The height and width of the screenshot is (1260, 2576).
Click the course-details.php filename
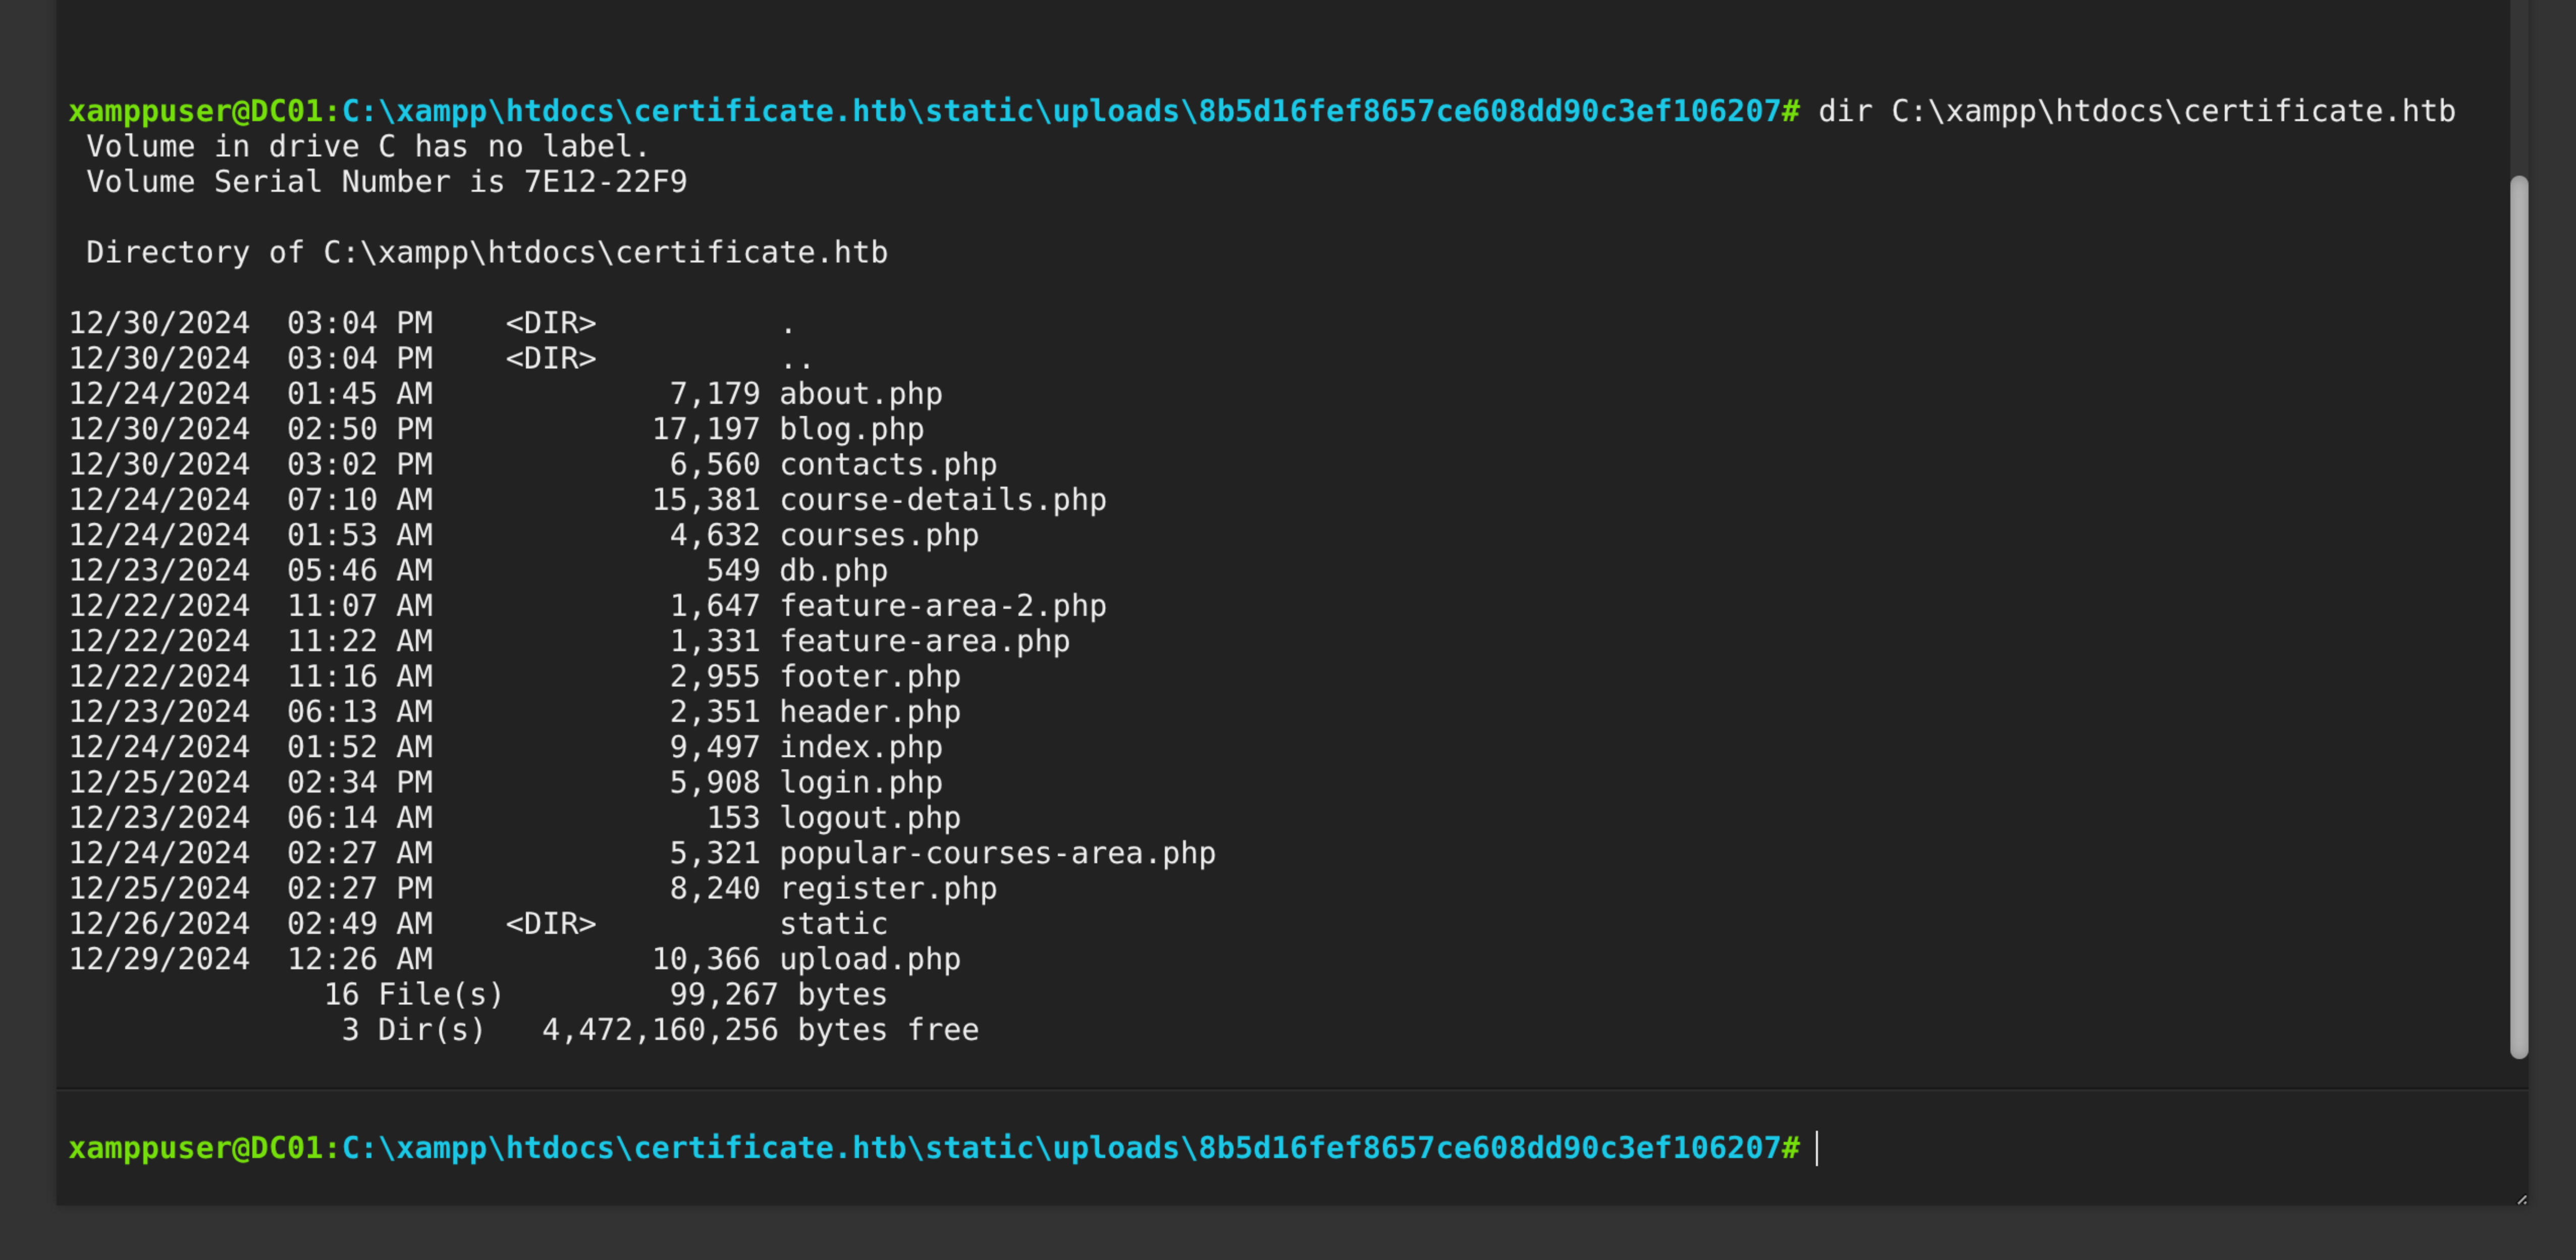click(x=942, y=499)
